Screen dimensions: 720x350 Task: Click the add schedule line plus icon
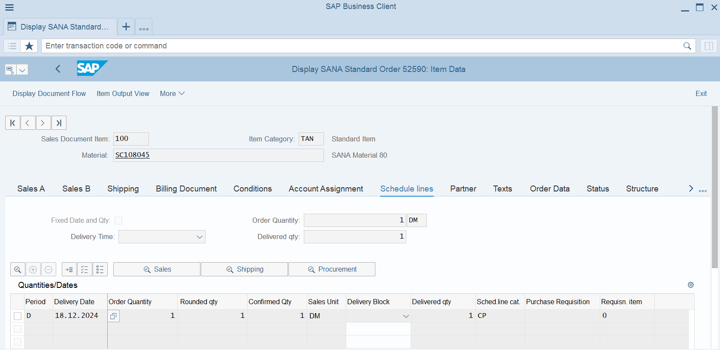pos(33,269)
